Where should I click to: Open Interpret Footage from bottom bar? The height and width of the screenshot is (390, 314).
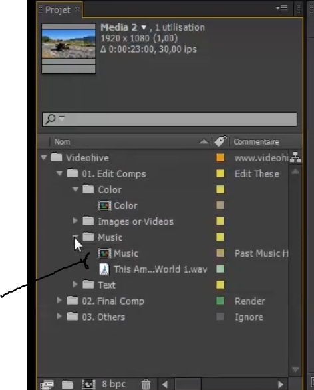click(x=47, y=385)
